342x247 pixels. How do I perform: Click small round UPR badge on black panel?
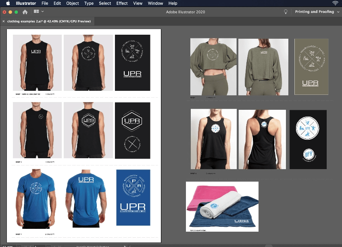pos(309,154)
